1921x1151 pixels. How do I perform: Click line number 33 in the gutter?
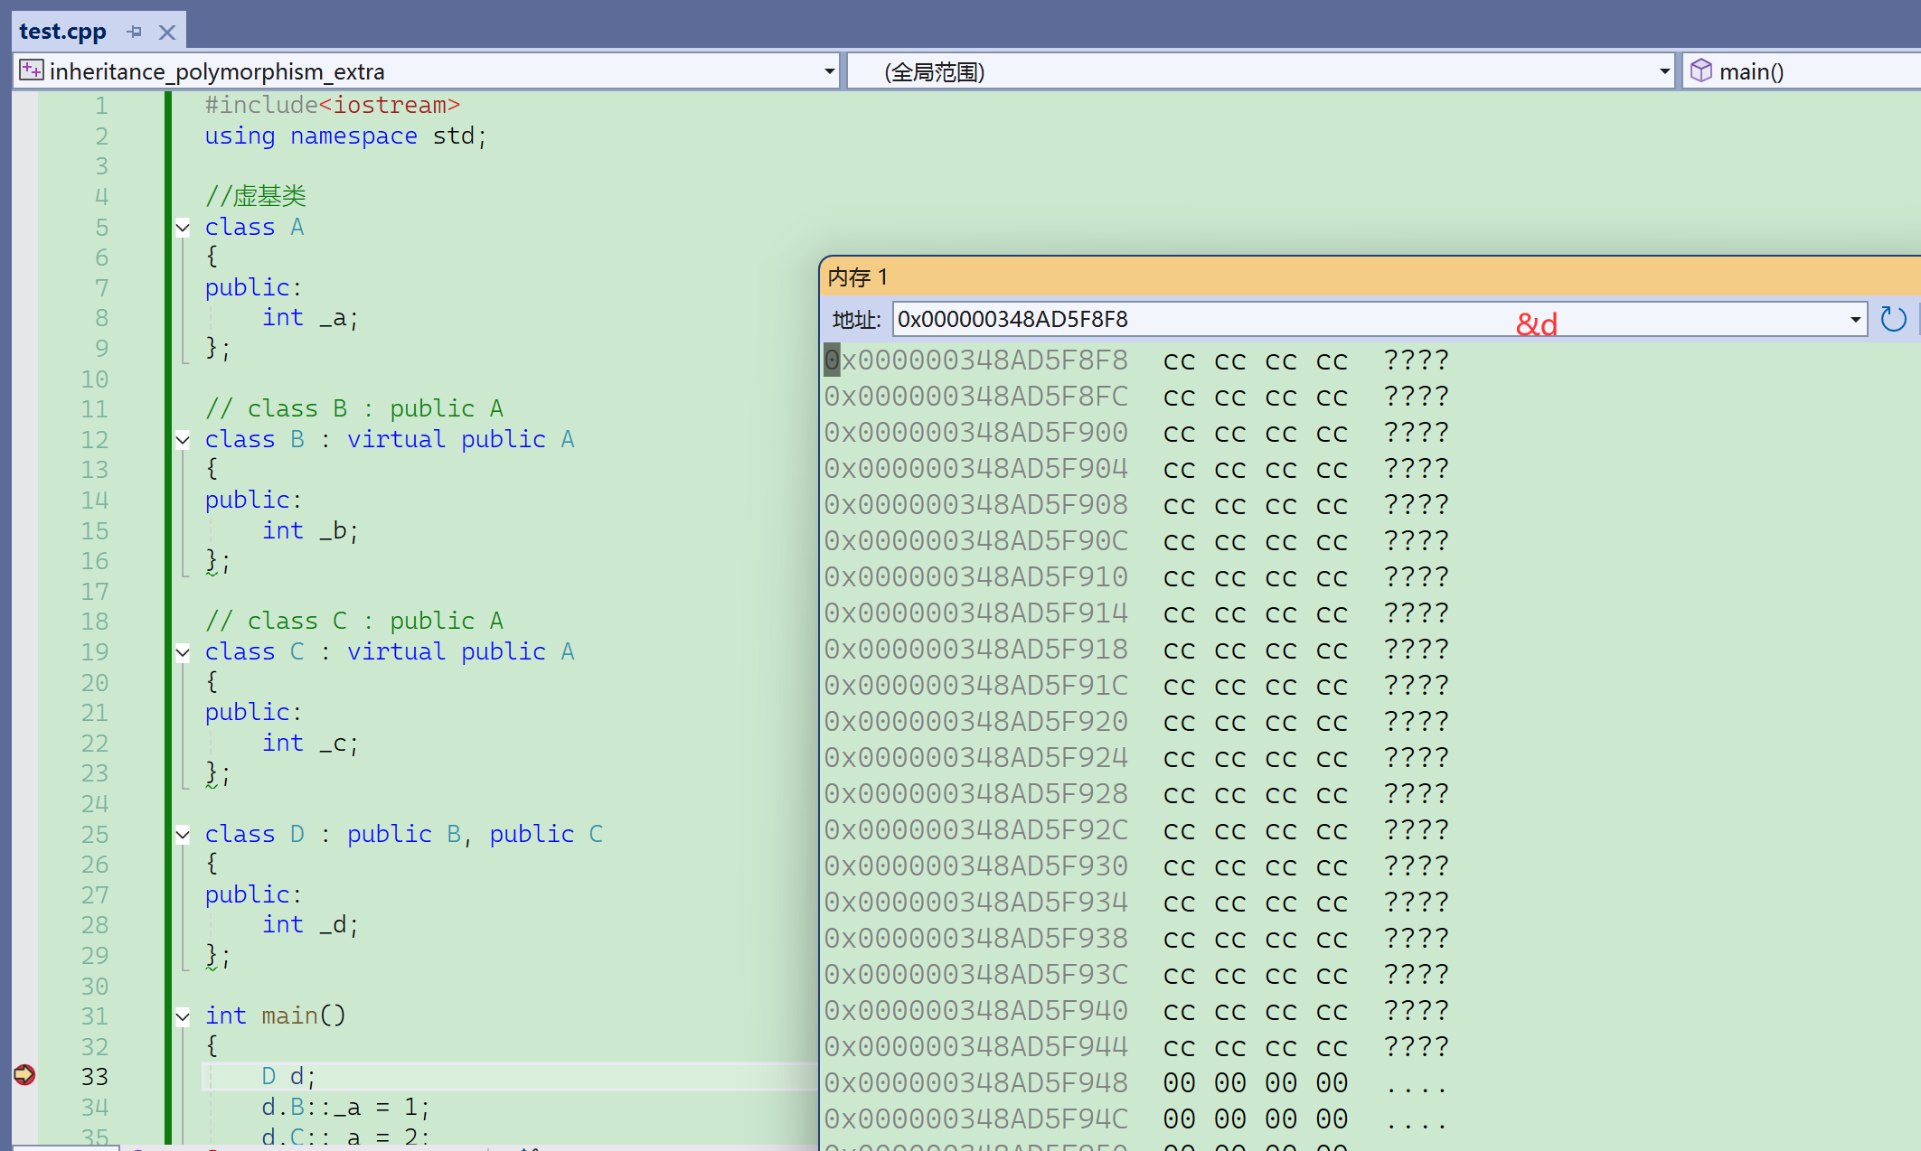pyautogui.click(x=95, y=1077)
